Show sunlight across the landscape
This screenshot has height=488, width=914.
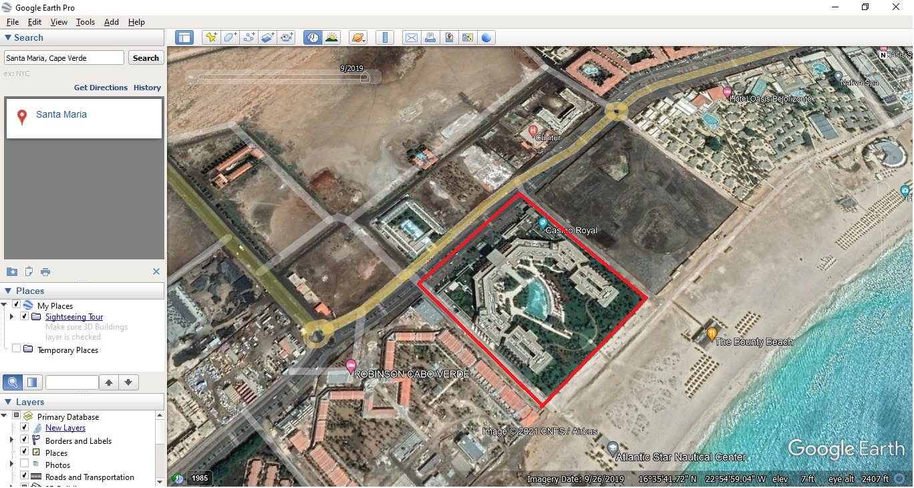[331, 37]
